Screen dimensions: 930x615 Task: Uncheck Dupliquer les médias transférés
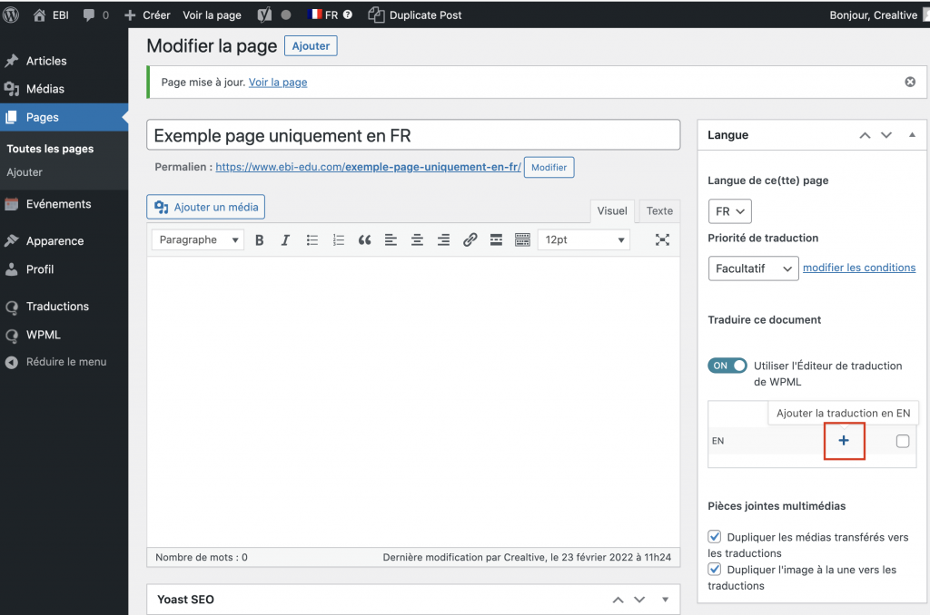click(x=715, y=537)
